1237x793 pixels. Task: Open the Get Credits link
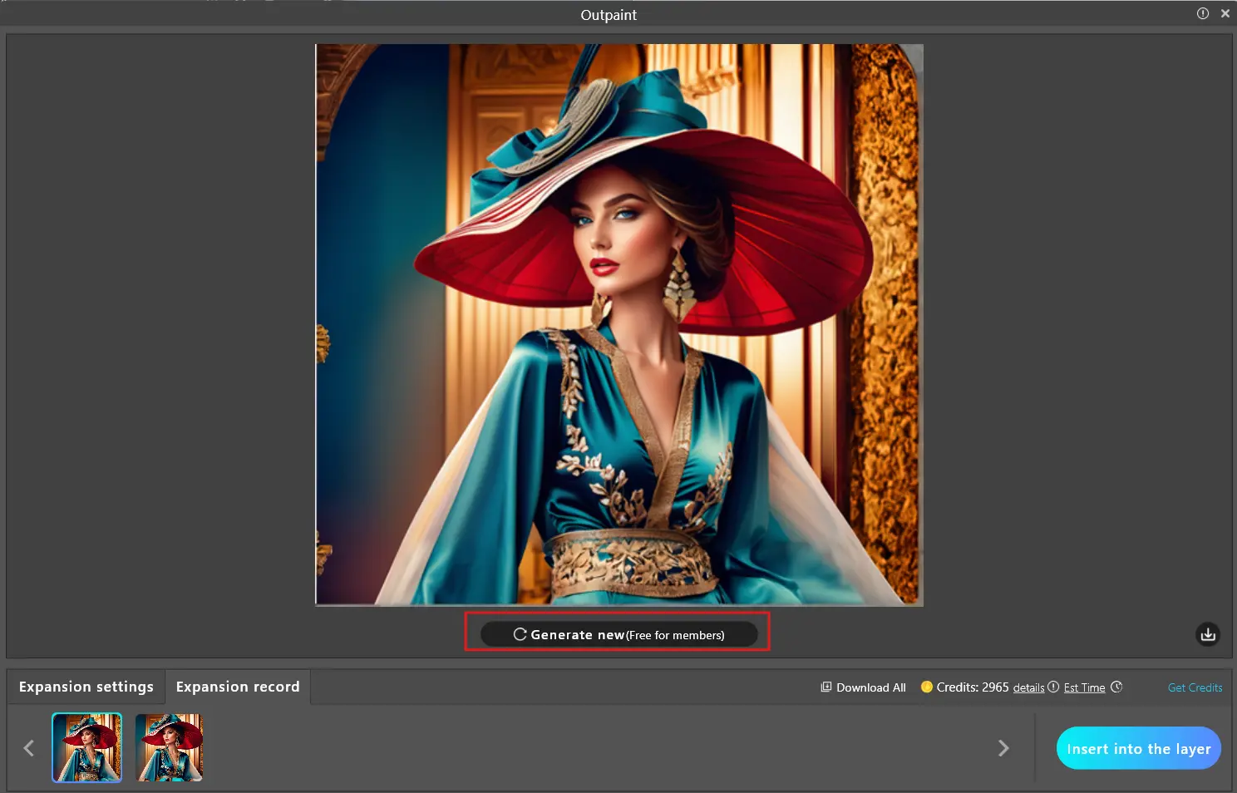tap(1195, 687)
